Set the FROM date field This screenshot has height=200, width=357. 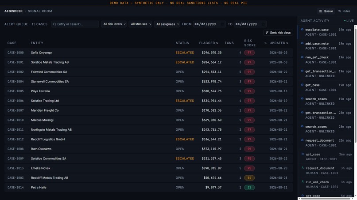[x=209, y=24]
